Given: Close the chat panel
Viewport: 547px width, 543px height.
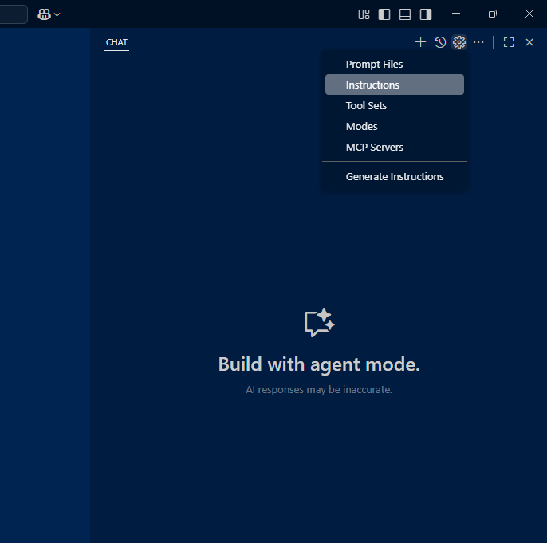Looking at the screenshot, I should [529, 42].
